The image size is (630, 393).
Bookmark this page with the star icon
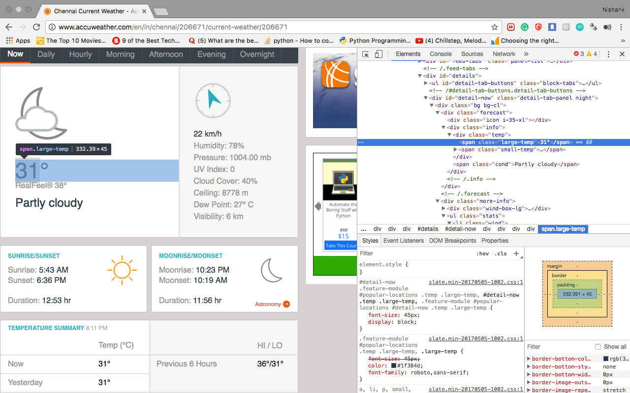(x=495, y=27)
